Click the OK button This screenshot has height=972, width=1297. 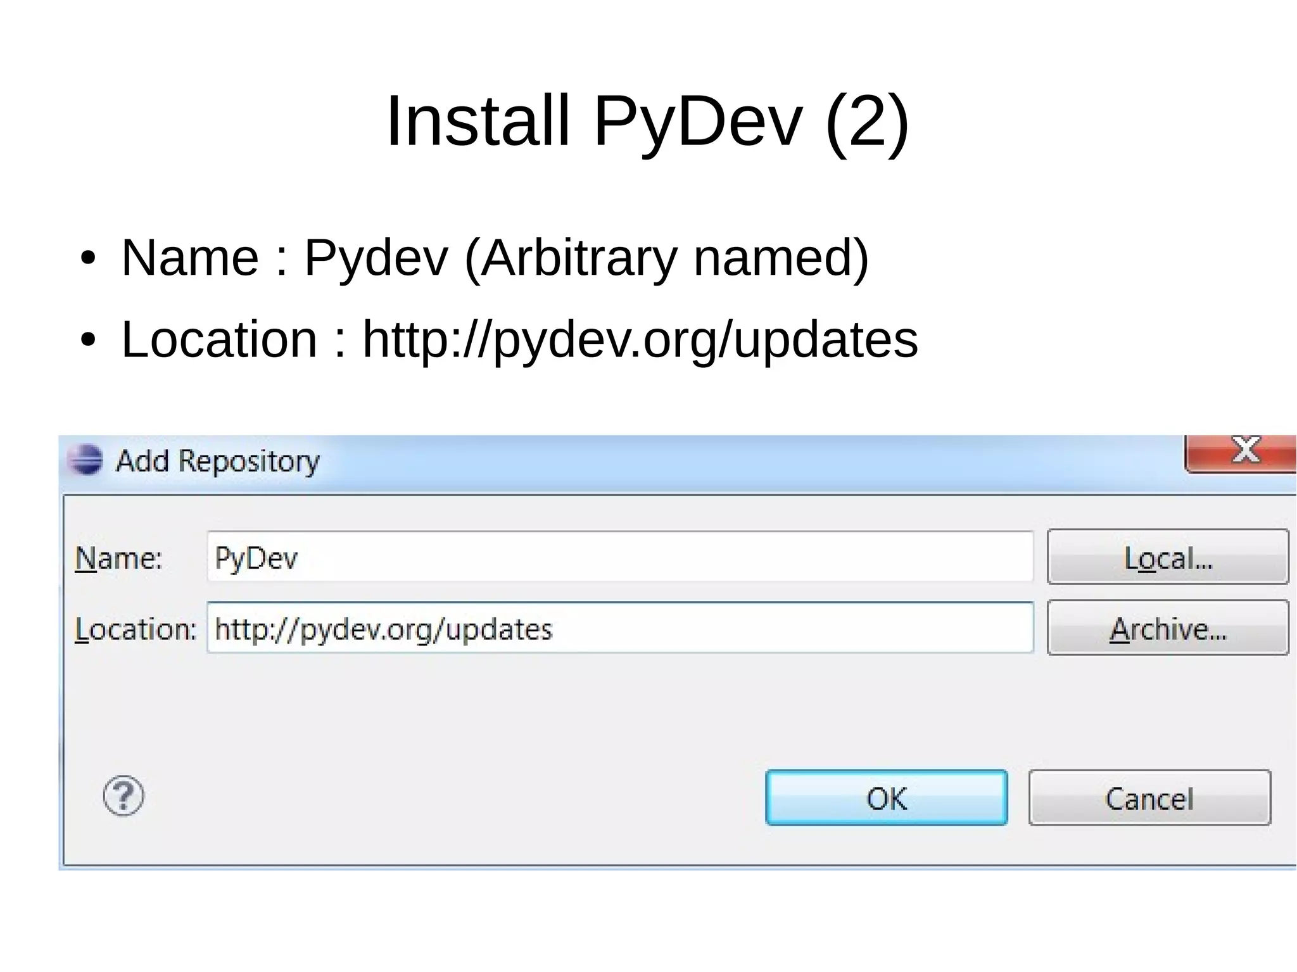pyautogui.click(x=886, y=798)
